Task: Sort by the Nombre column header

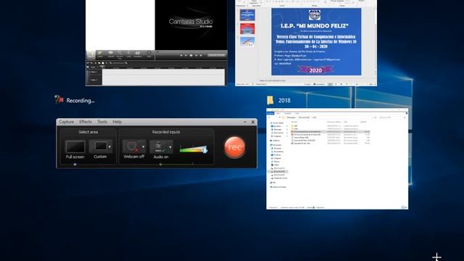Action: [294, 122]
